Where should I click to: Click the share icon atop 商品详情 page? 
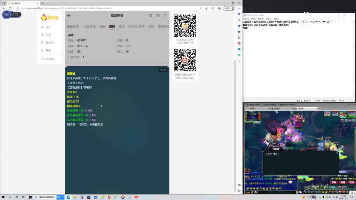click(x=150, y=16)
